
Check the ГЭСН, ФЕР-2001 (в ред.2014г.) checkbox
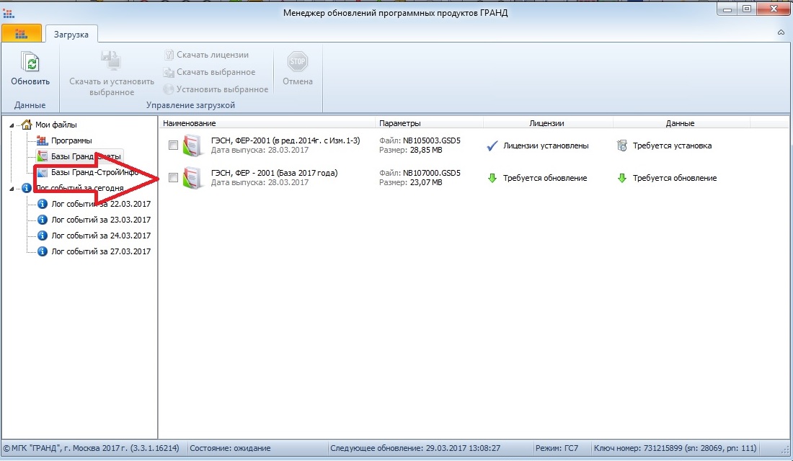(x=173, y=145)
